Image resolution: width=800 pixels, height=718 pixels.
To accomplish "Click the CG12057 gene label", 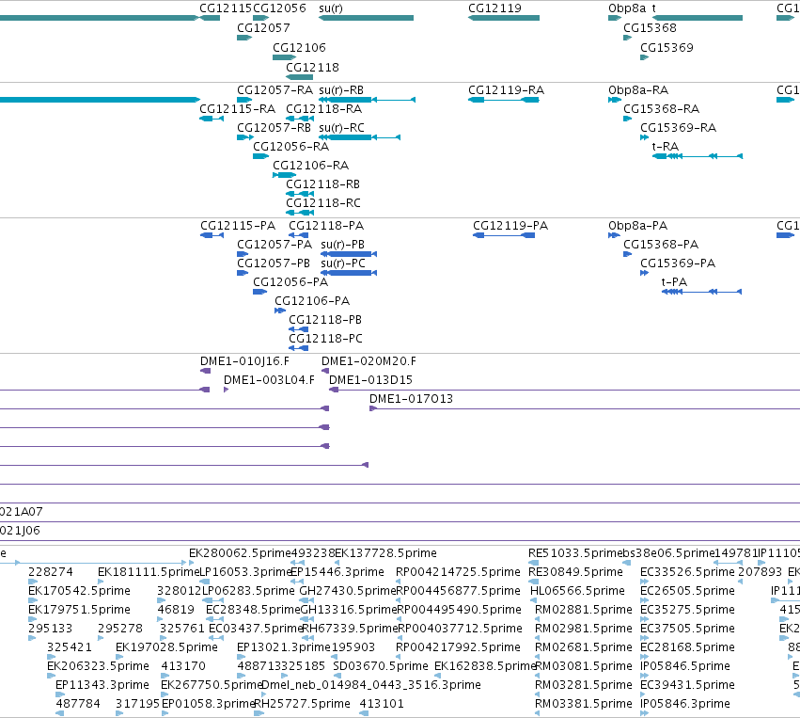I will (x=263, y=27).
